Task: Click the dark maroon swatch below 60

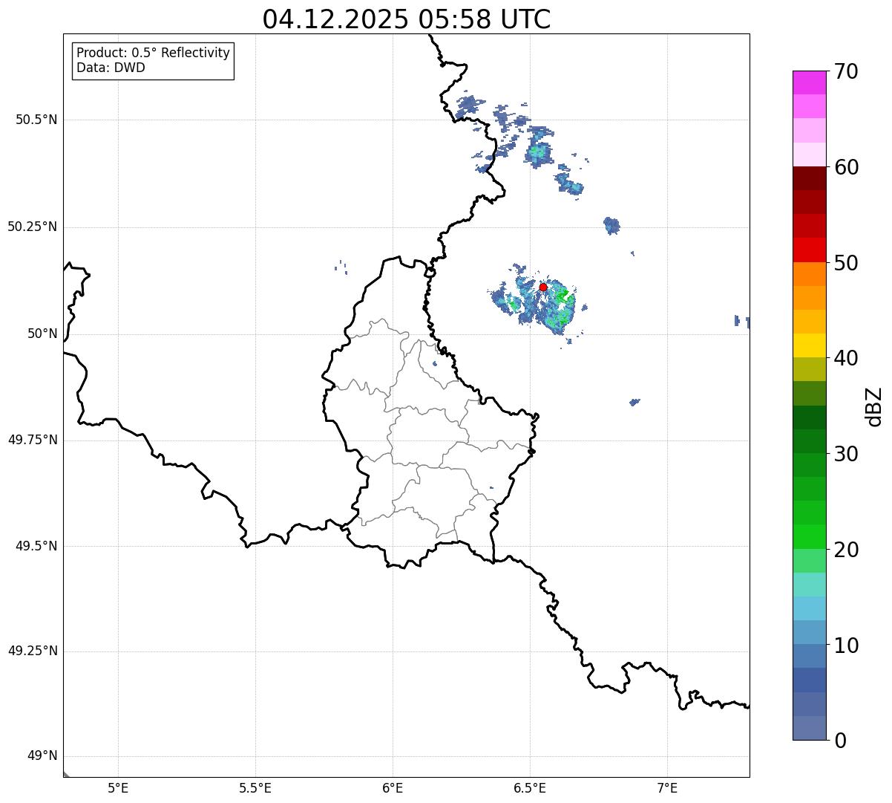Action: click(x=809, y=178)
